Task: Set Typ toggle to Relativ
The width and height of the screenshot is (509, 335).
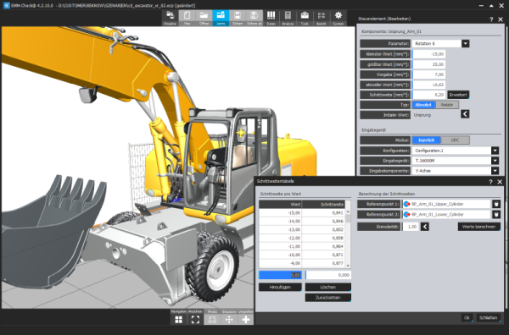Action: [x=447, y=105]
